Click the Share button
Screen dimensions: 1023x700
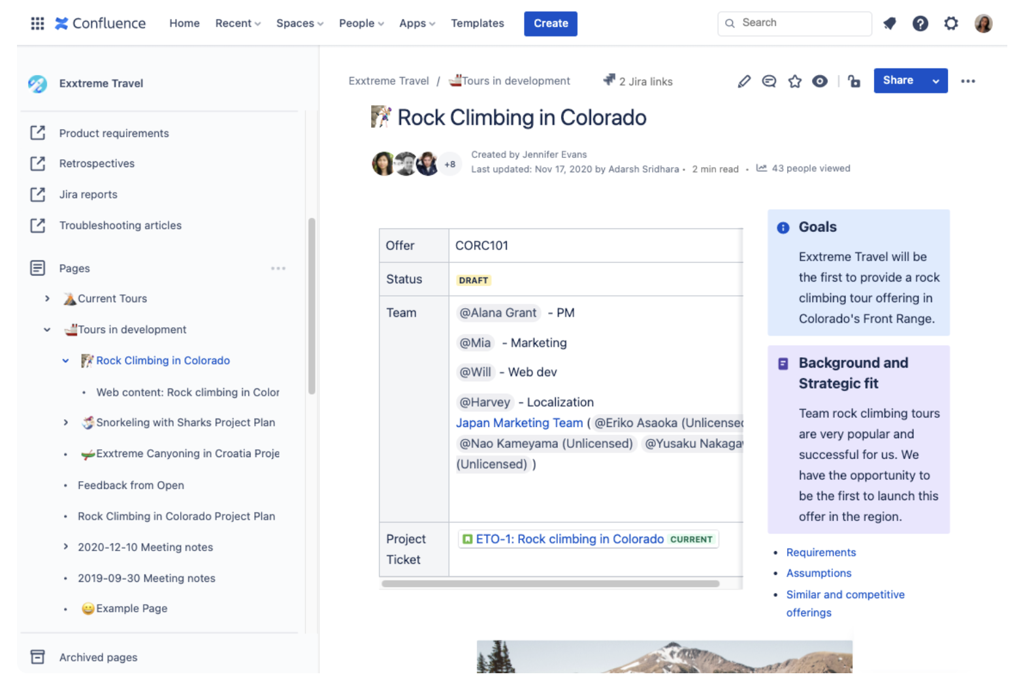coord(898,81)
